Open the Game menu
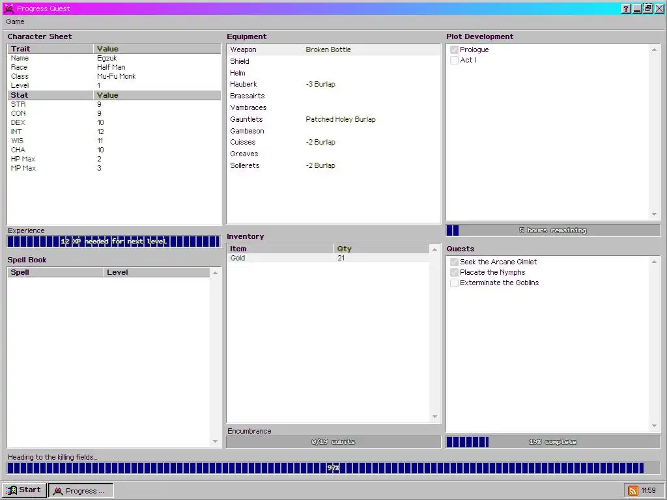The height and width of the screenshot is (500, 667). pos(16,21)
